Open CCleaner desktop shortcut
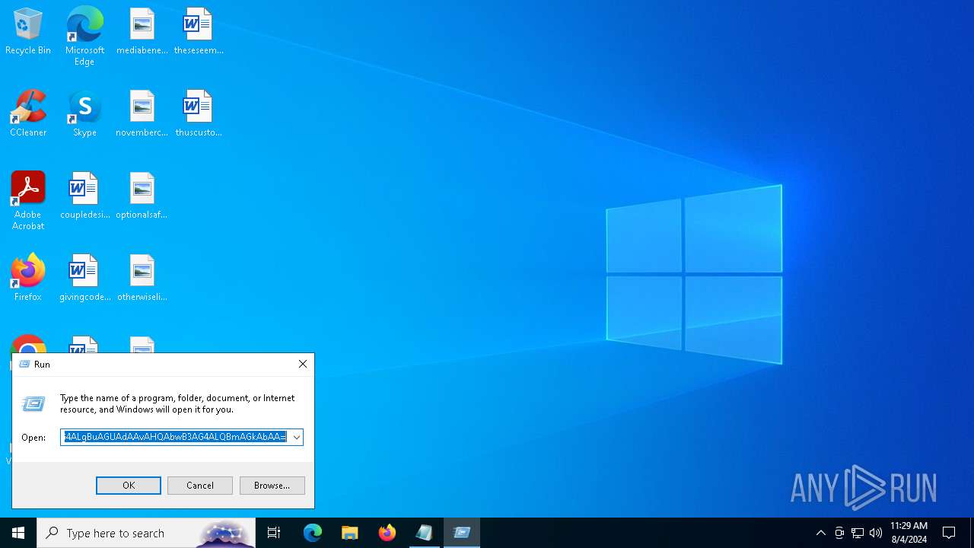This screenshot has width=974, height=548. [28, 114]
